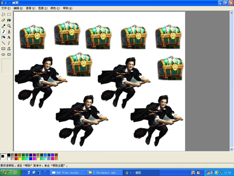Select the Polygon shape tool
The image size is (234, 176).
point(9,49)
